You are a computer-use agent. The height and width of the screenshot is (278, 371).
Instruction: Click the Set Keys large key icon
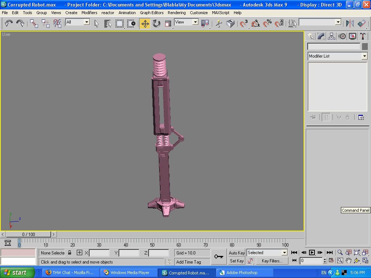[218, 257]
